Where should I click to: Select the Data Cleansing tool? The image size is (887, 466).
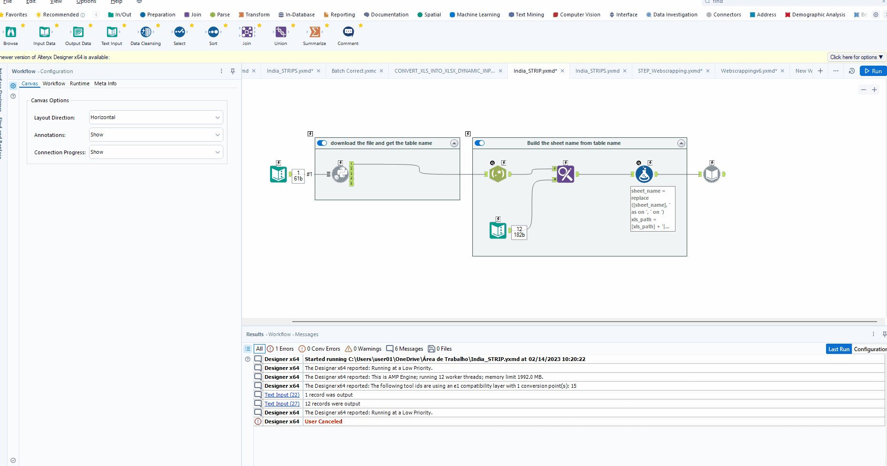point(145,33)
